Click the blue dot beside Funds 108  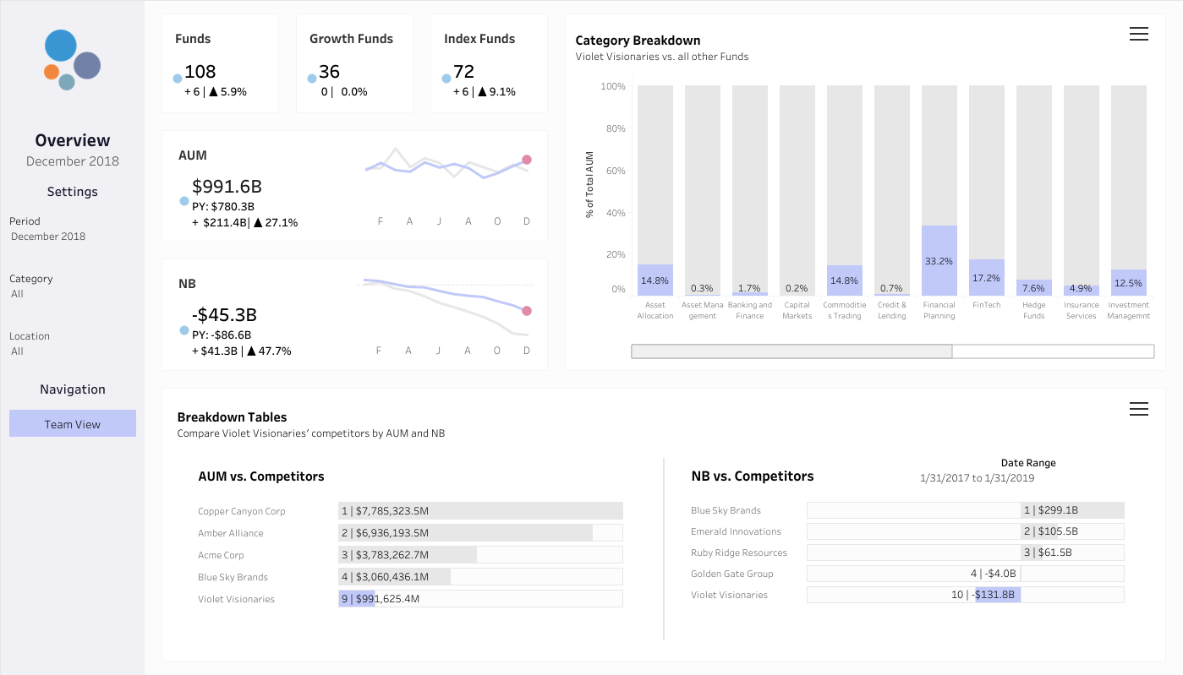click(x=178, y=79)
